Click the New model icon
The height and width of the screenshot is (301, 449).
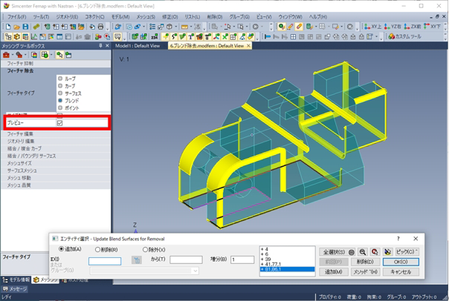(8, 27)
